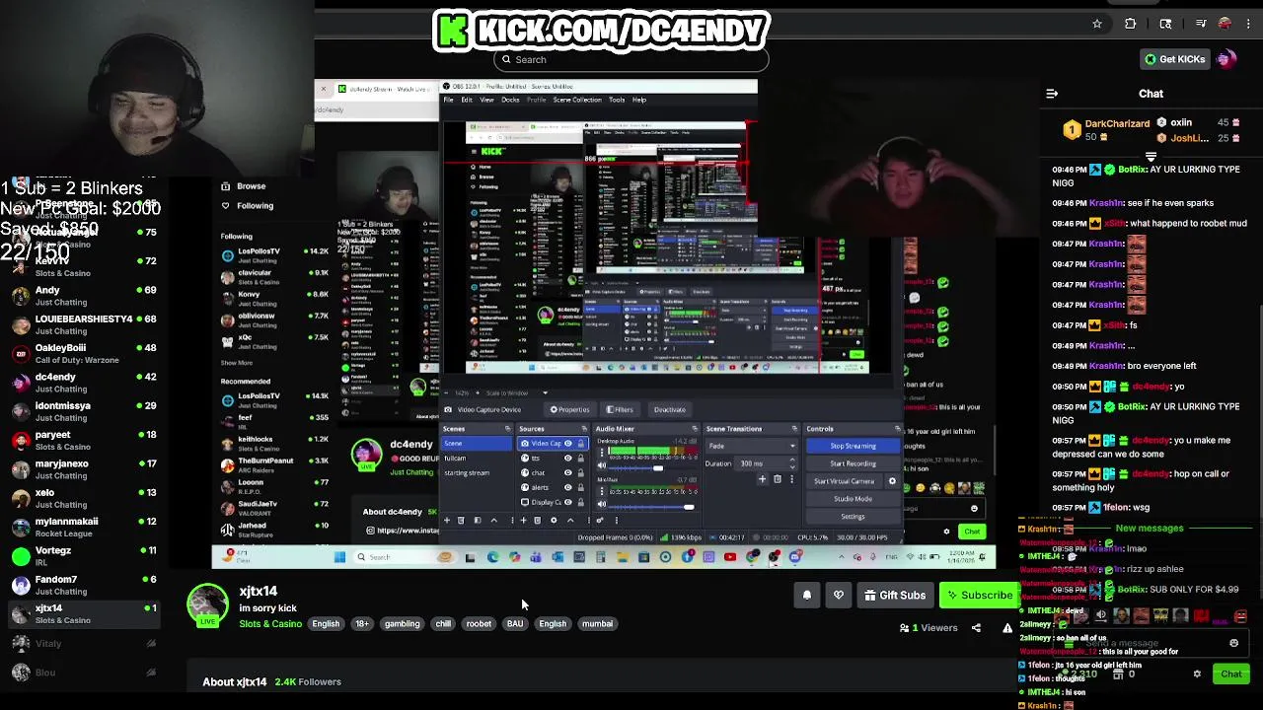1263x710 pixels.
Task: Open the browser extensions puzzle icon
Action: [1131, 24]
